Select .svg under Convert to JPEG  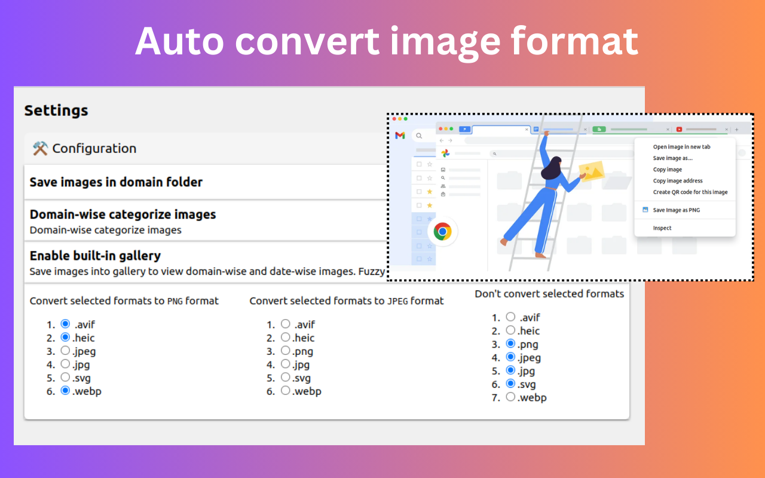[286, 377]
